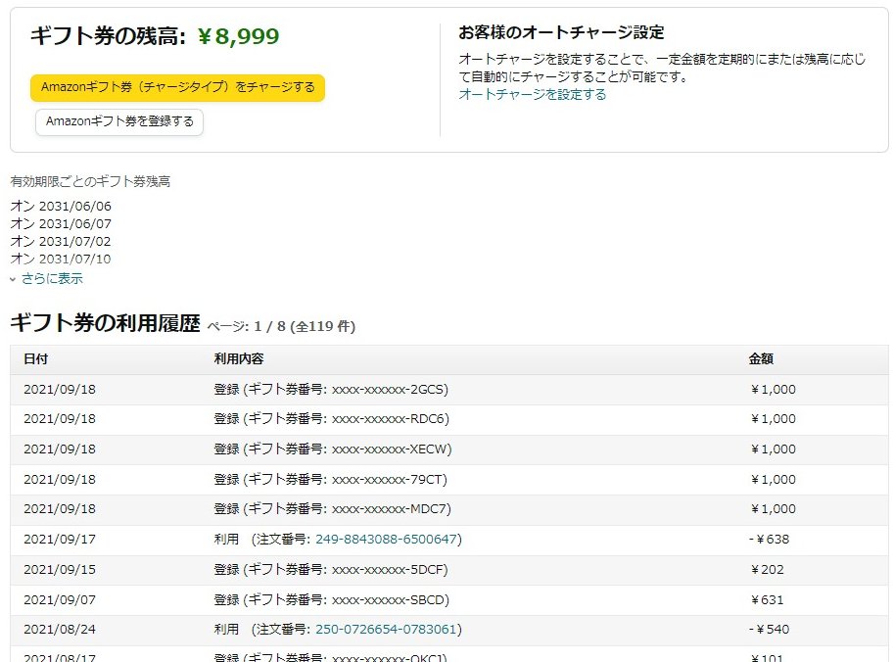Viewport: 893px width, 662px height.
Task: Click the gift balance dated 2031/07/10
Action: click(61, 259)
